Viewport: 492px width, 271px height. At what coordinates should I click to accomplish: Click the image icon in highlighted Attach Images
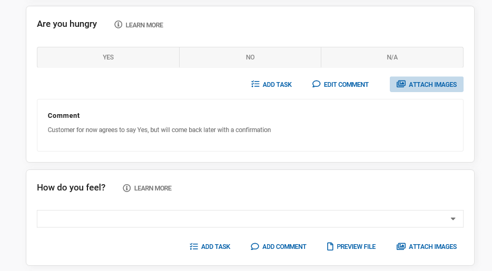[401, 84]
